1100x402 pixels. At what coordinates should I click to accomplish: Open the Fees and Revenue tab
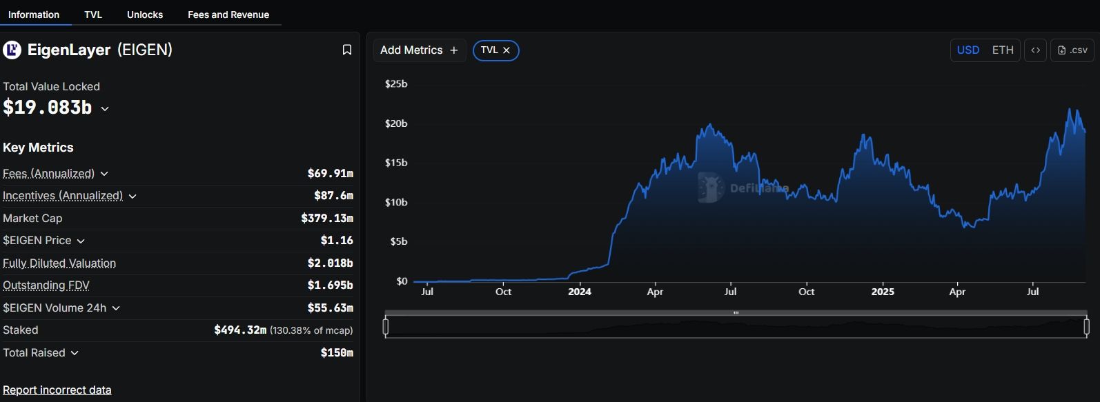point(228,14)
